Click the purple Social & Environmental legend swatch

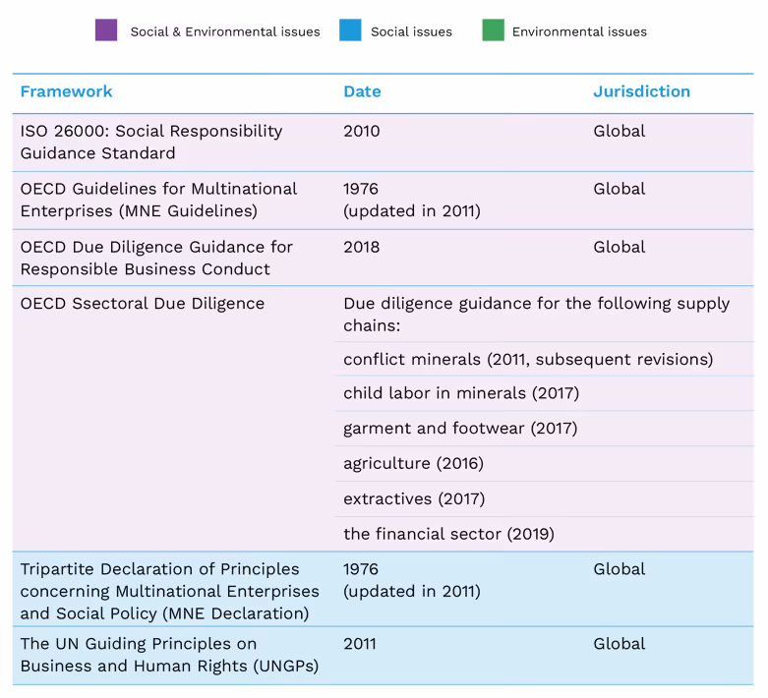pos(106,29)
